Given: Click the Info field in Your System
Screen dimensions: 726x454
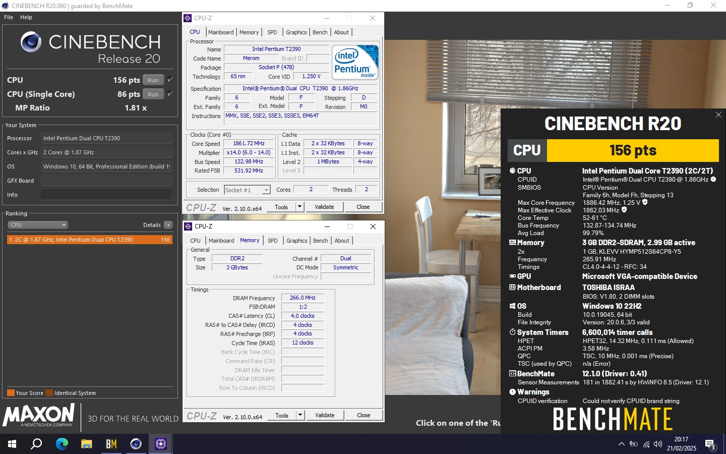Looking at the screenshot, I should [x=106, y=195].
